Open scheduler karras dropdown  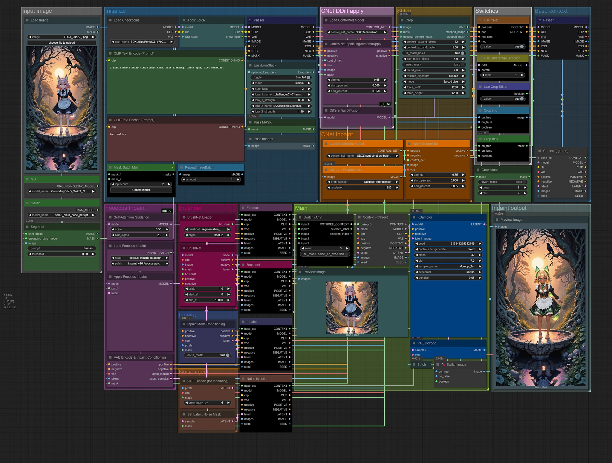tap(448, 272)
